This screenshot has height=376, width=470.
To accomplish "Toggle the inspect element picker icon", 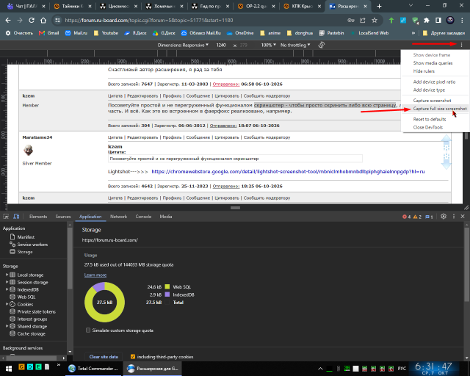I will tap(6, 217).
